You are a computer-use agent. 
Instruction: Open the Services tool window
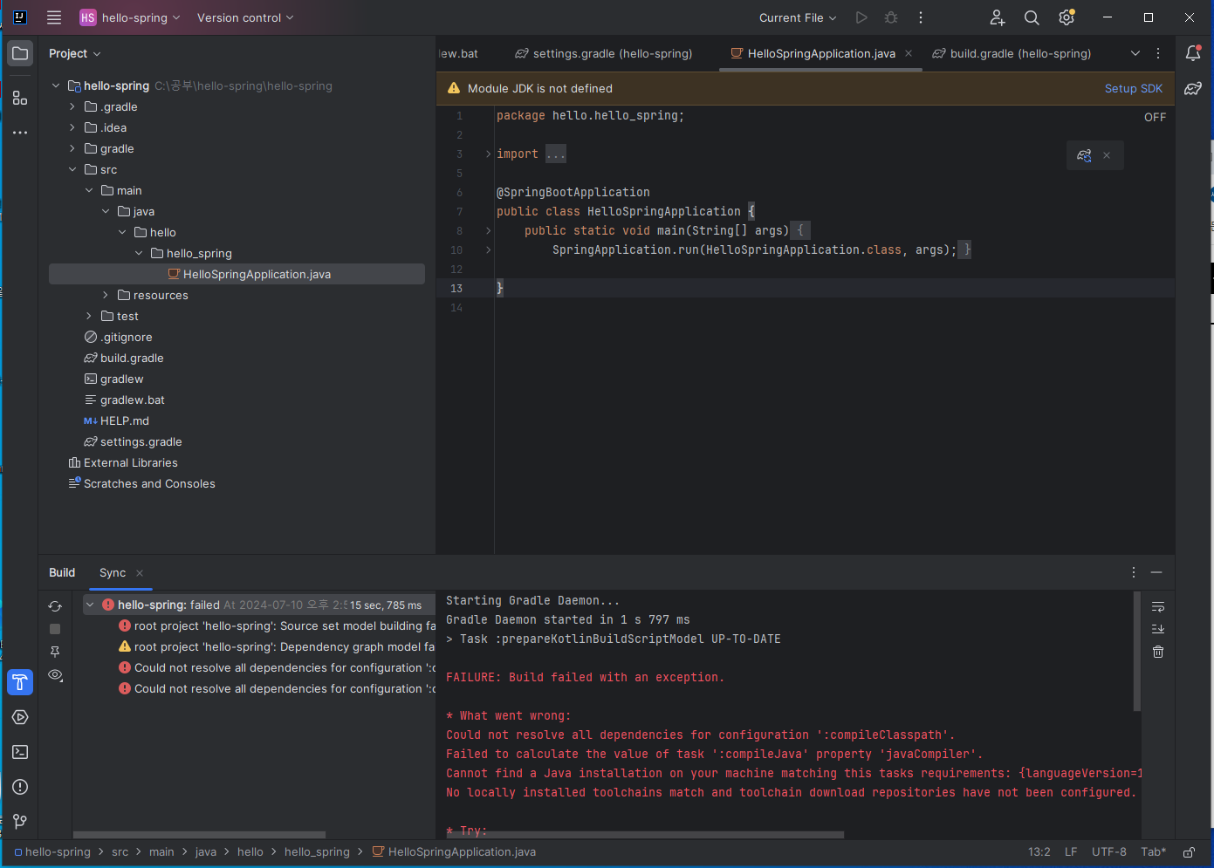click(20, 717)
